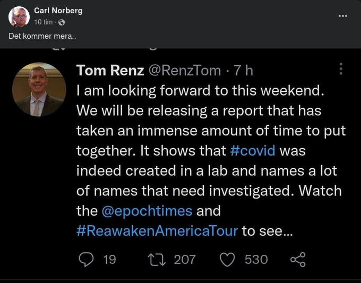Click the retweet arrows icon
Image resolution: width=361 pixels, height=283 pixels.
[157, 259]
